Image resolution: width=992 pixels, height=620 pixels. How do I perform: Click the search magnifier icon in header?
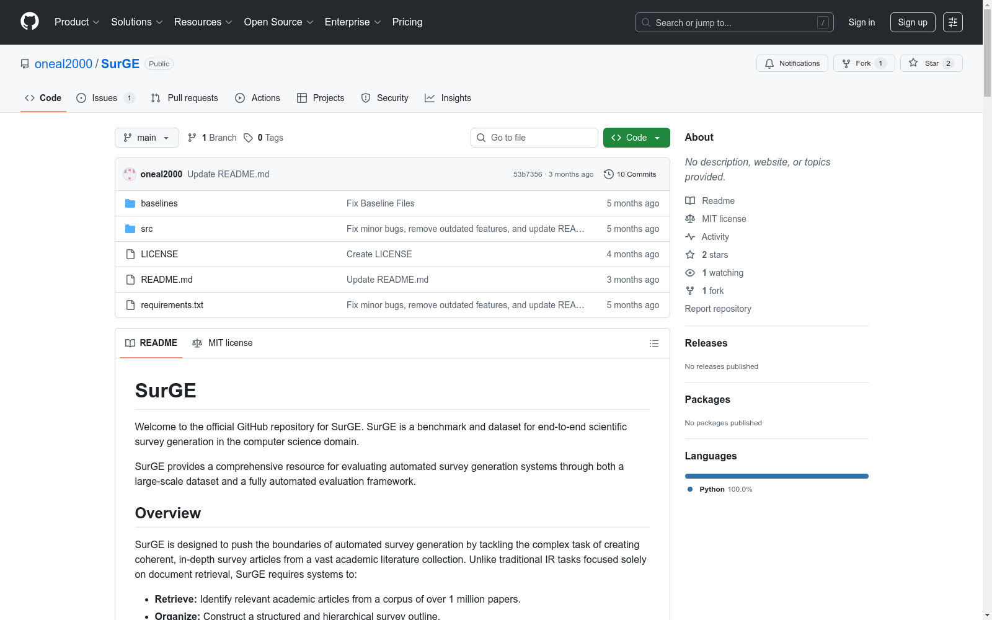646,22
